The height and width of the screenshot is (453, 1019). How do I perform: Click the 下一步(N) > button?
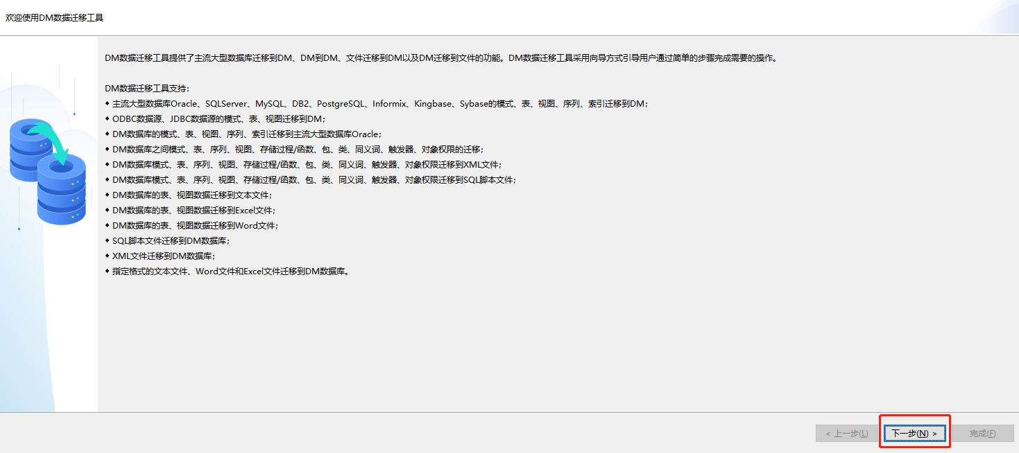click(x=914, y=434)
